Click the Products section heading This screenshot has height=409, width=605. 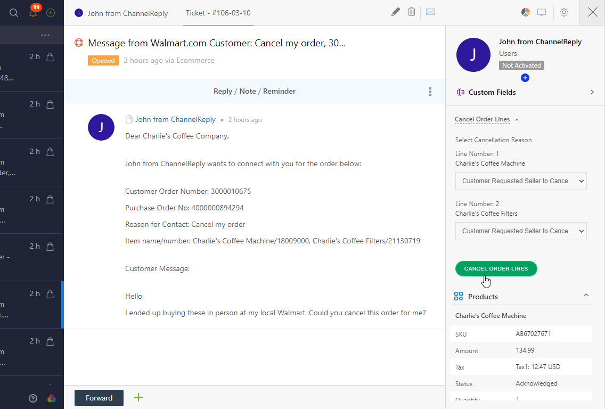coord(483,297)
